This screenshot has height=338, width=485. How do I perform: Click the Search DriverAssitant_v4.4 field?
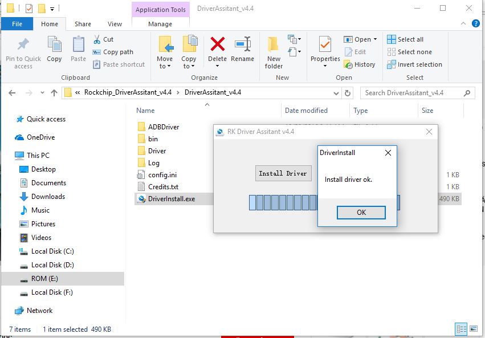pos(412,93)
